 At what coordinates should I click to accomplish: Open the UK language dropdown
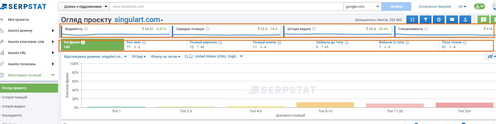pos(462,7)
